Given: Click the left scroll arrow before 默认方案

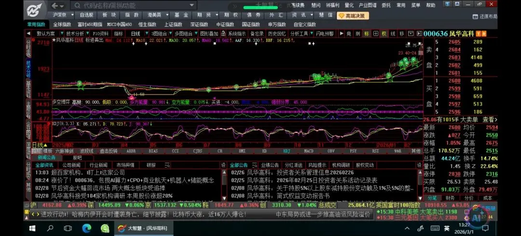Looking at the screenshot, I should [28, 34].
